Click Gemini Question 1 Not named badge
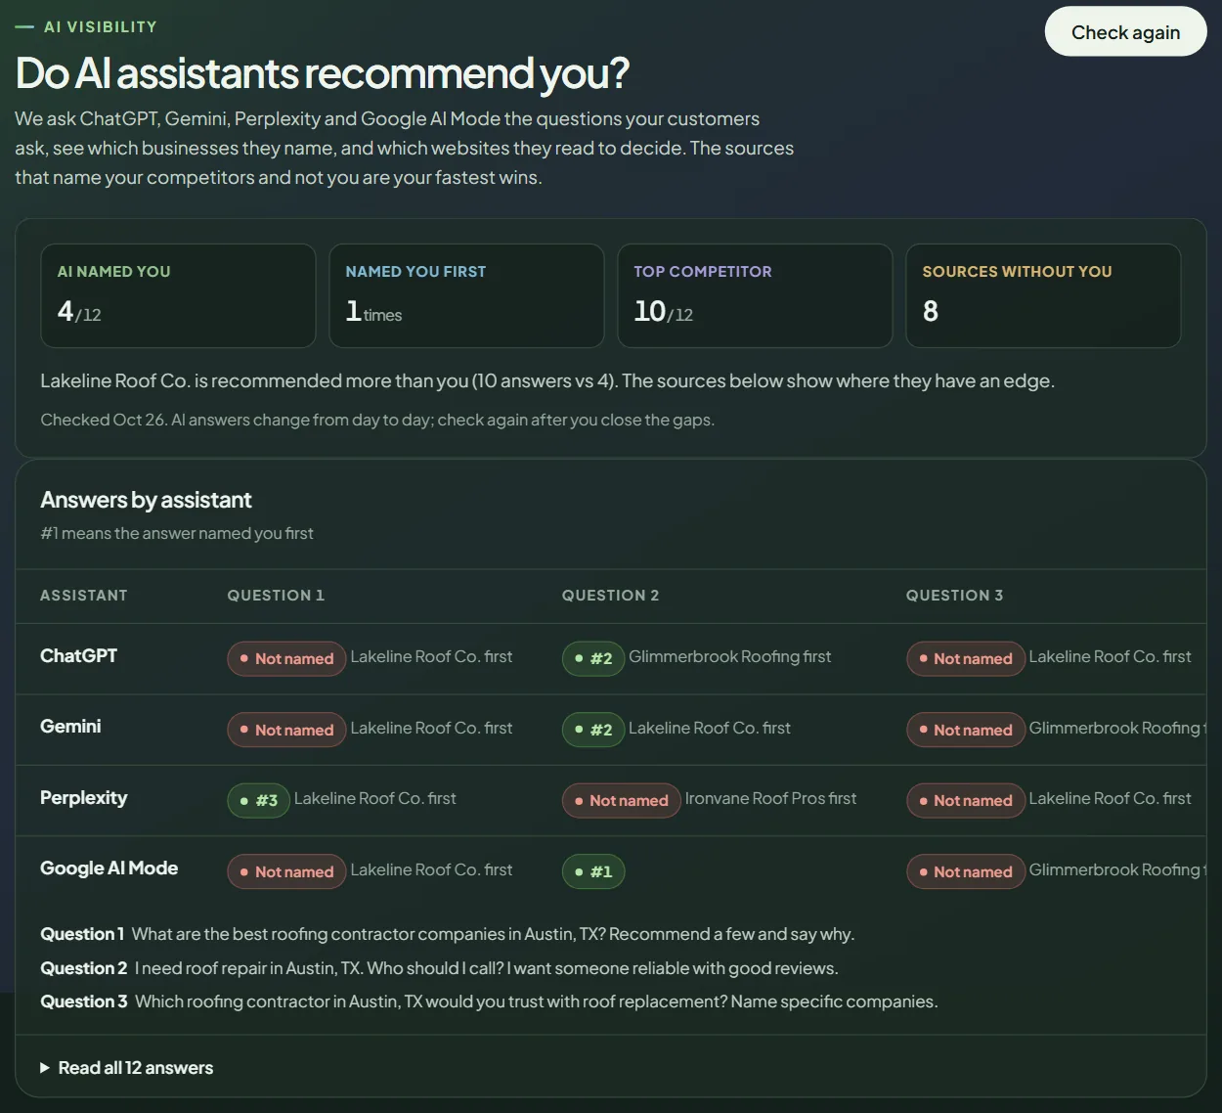This screenshot has height=1113, width=1222. (286, 730)
